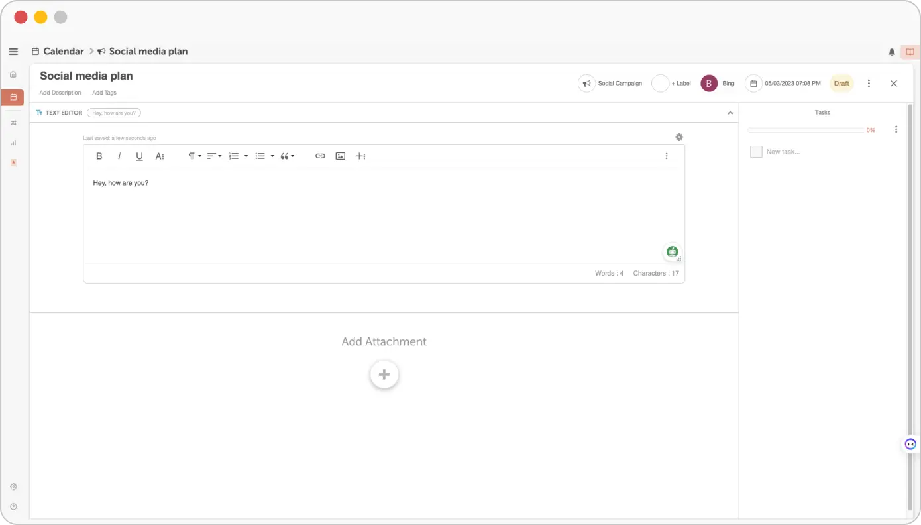
Task: Click Add Description link
Action: pyautogui.click(x=60, y=93)
